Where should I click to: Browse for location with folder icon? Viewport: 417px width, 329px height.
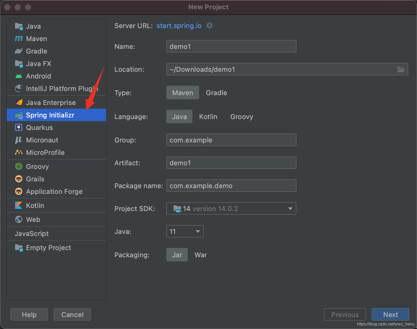[x=401, y=69]
